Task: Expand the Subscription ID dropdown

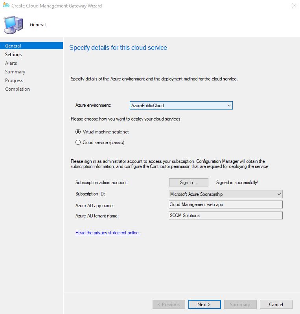Action: (225, 194)
